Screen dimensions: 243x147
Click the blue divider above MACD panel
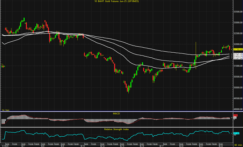118,111
